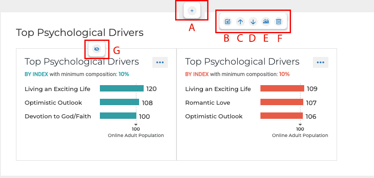Click the add note icon in the toolbar
The width and height of the screenshot is (374, 178).
pyautogui.click(x=228, y=22)
